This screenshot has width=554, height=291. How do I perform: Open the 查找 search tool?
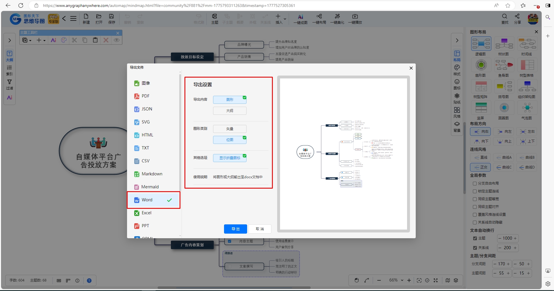pyautogui.click(x=505, y=19)
